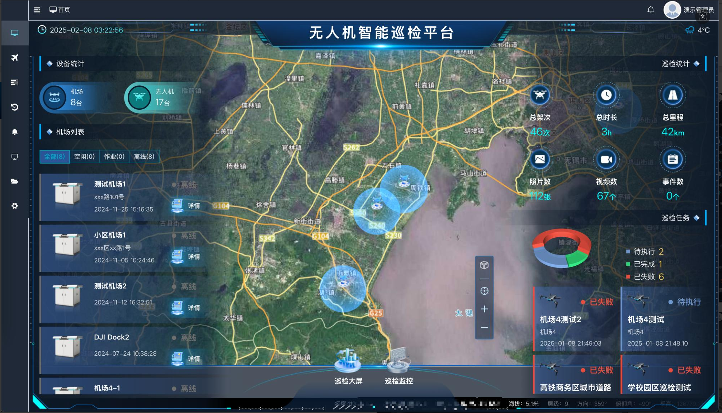The height and width of the screenshot is (413, 722).
Task: Toggle the 3D cube map view
Action: (484, 265)
